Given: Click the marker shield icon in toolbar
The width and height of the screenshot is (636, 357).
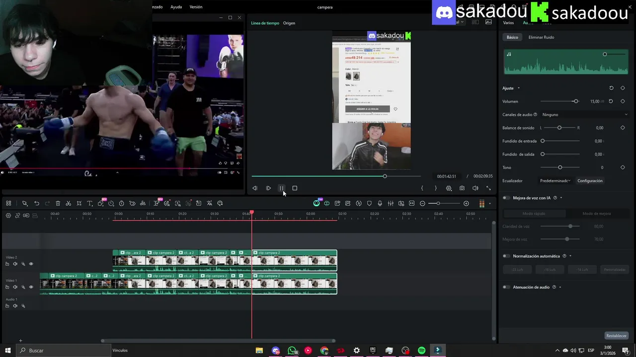Looking at the screenshot, I should click(369, 203).
